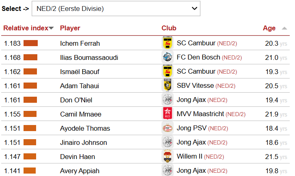Click the MVV Maastricht club crest
Viewport: 295px width, 176px height.
168,114
